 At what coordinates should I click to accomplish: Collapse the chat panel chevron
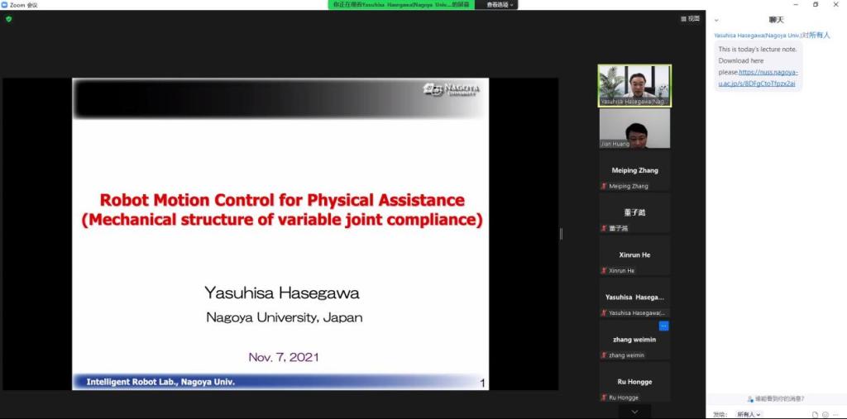716,20
